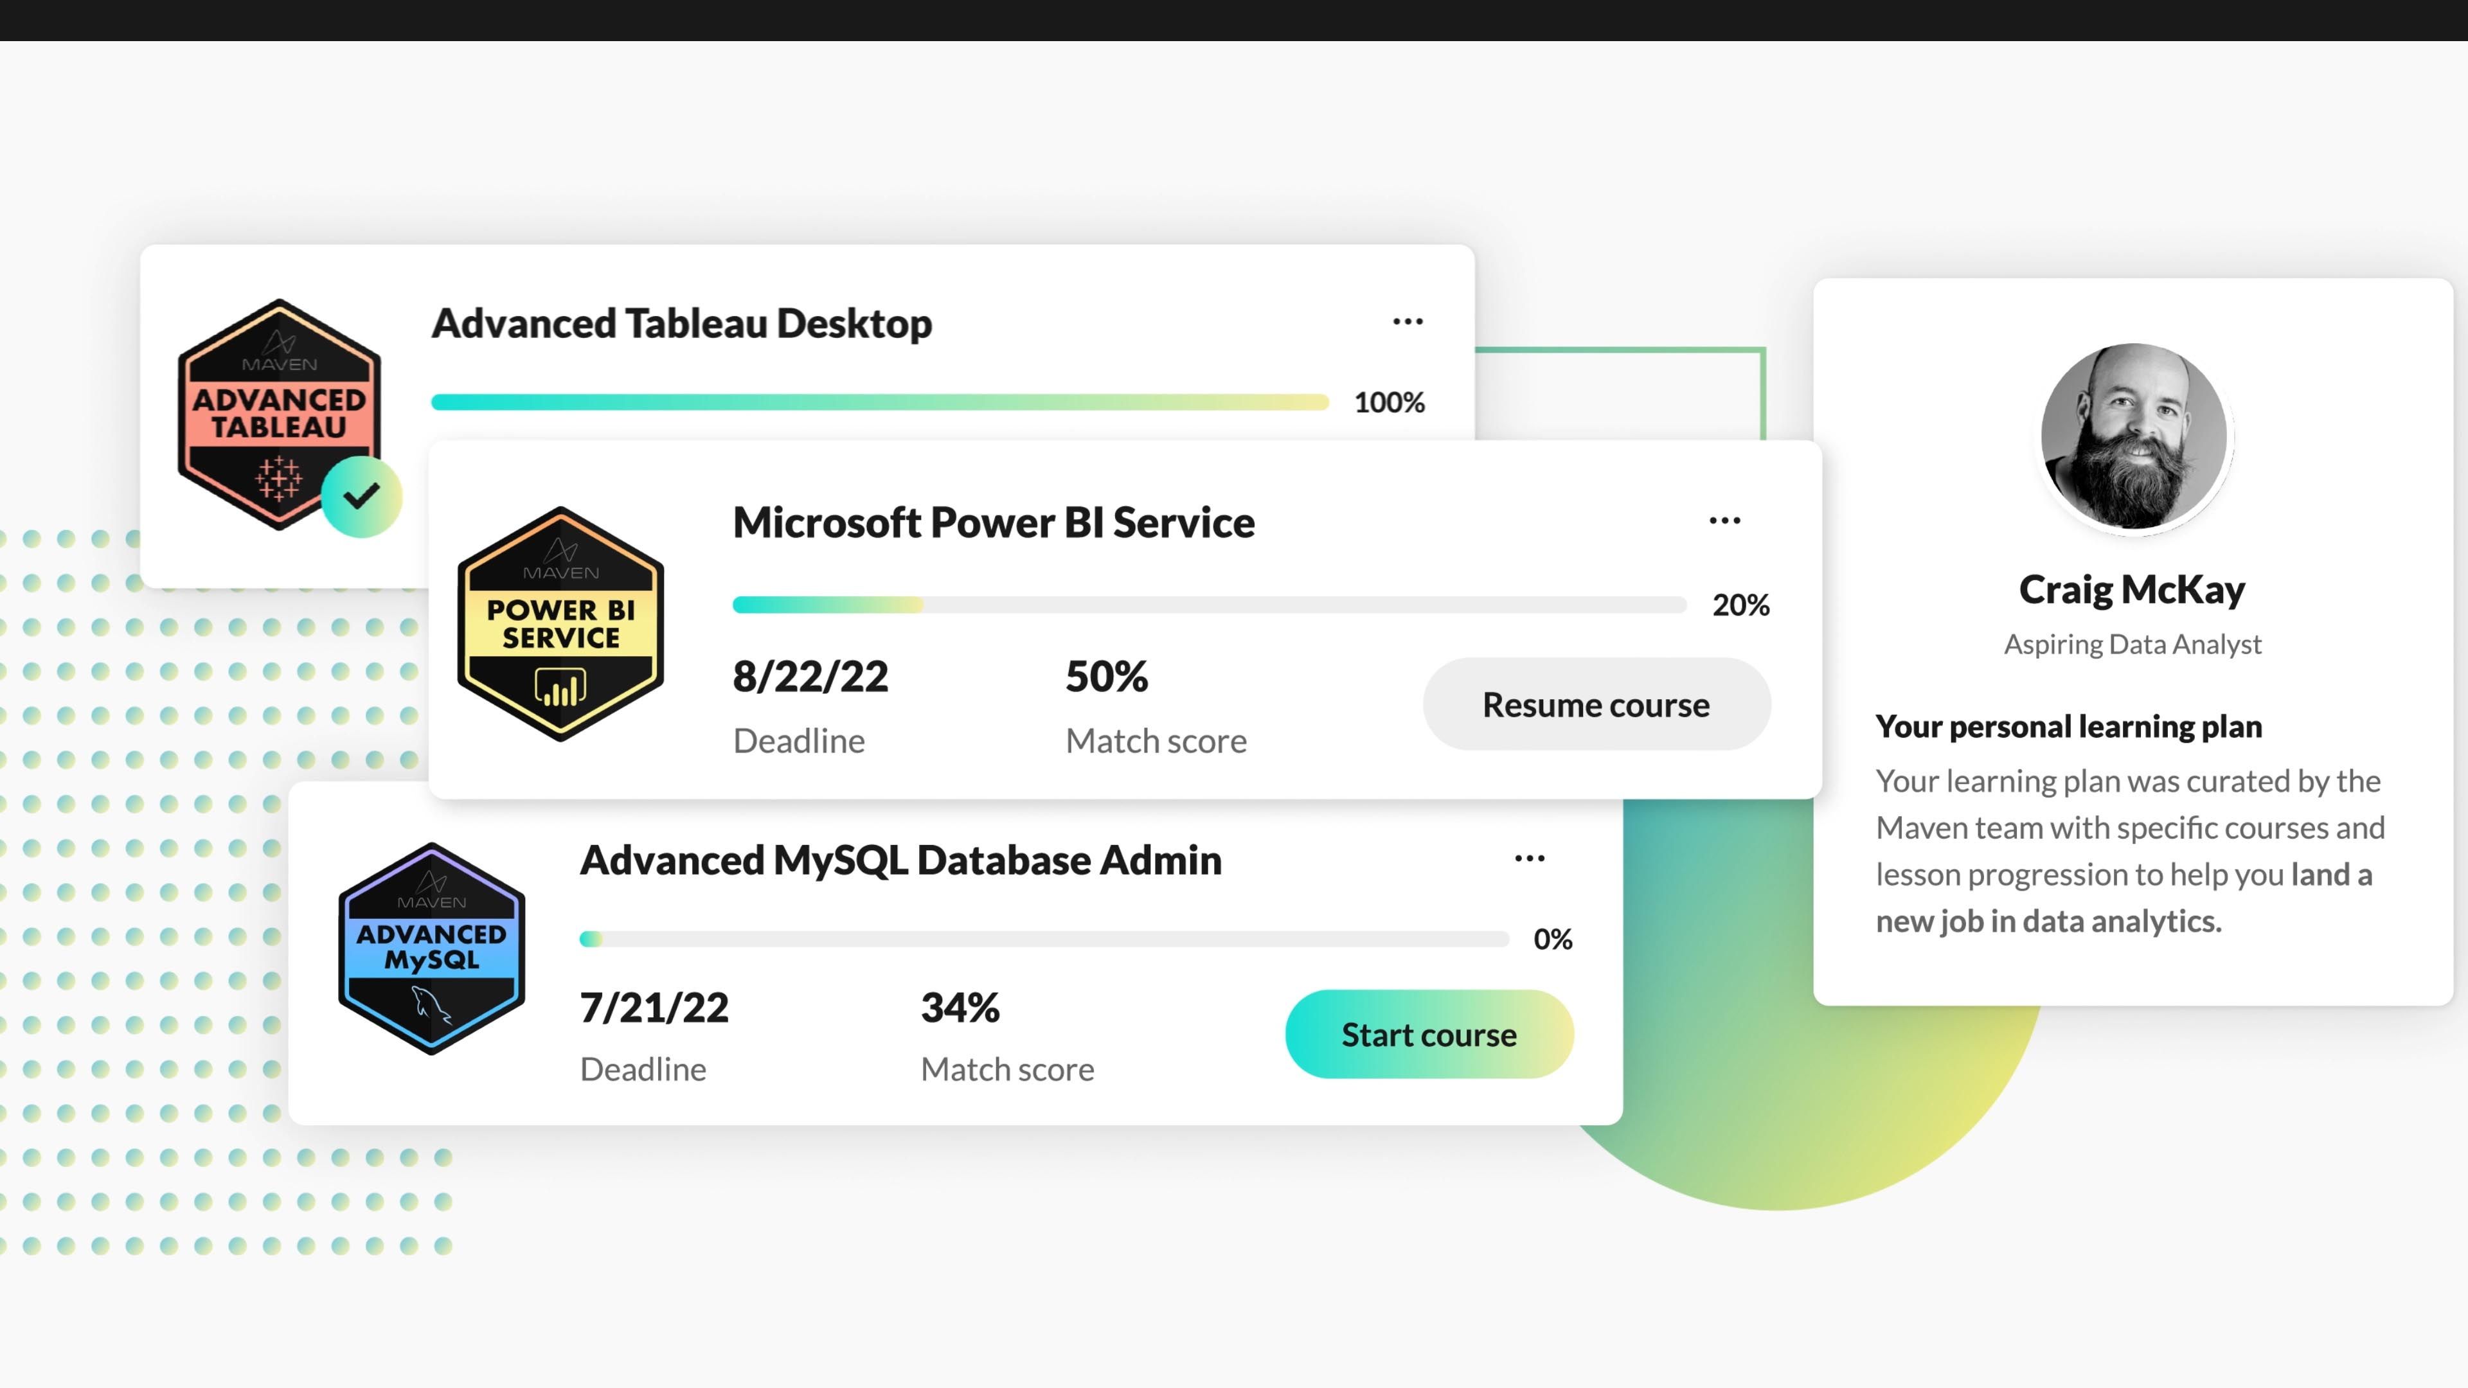
Task: Click the 8/22/22 deadline date
Action: tap(810, 676)
